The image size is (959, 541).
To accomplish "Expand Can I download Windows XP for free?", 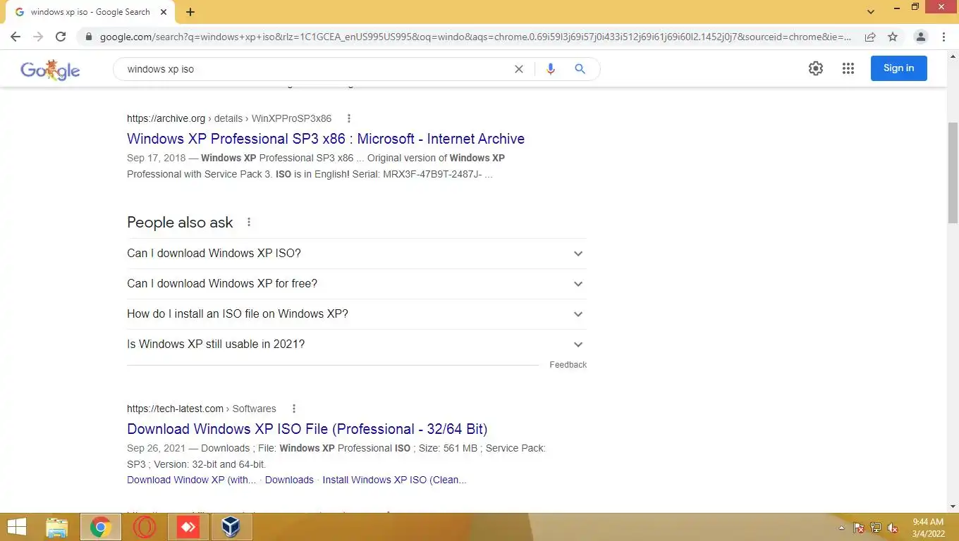I will 356,284.
